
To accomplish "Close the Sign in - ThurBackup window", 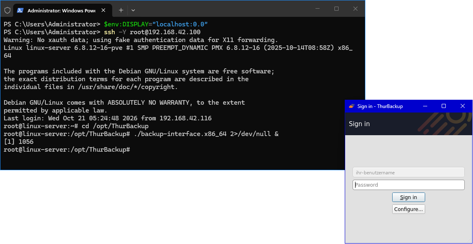I will [462, 106].
